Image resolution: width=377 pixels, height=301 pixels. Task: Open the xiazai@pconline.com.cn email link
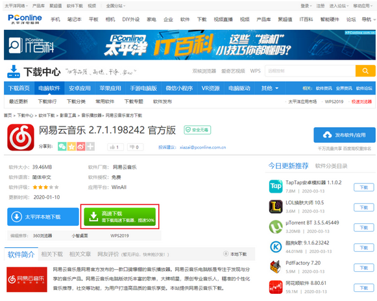click(202, 147)
